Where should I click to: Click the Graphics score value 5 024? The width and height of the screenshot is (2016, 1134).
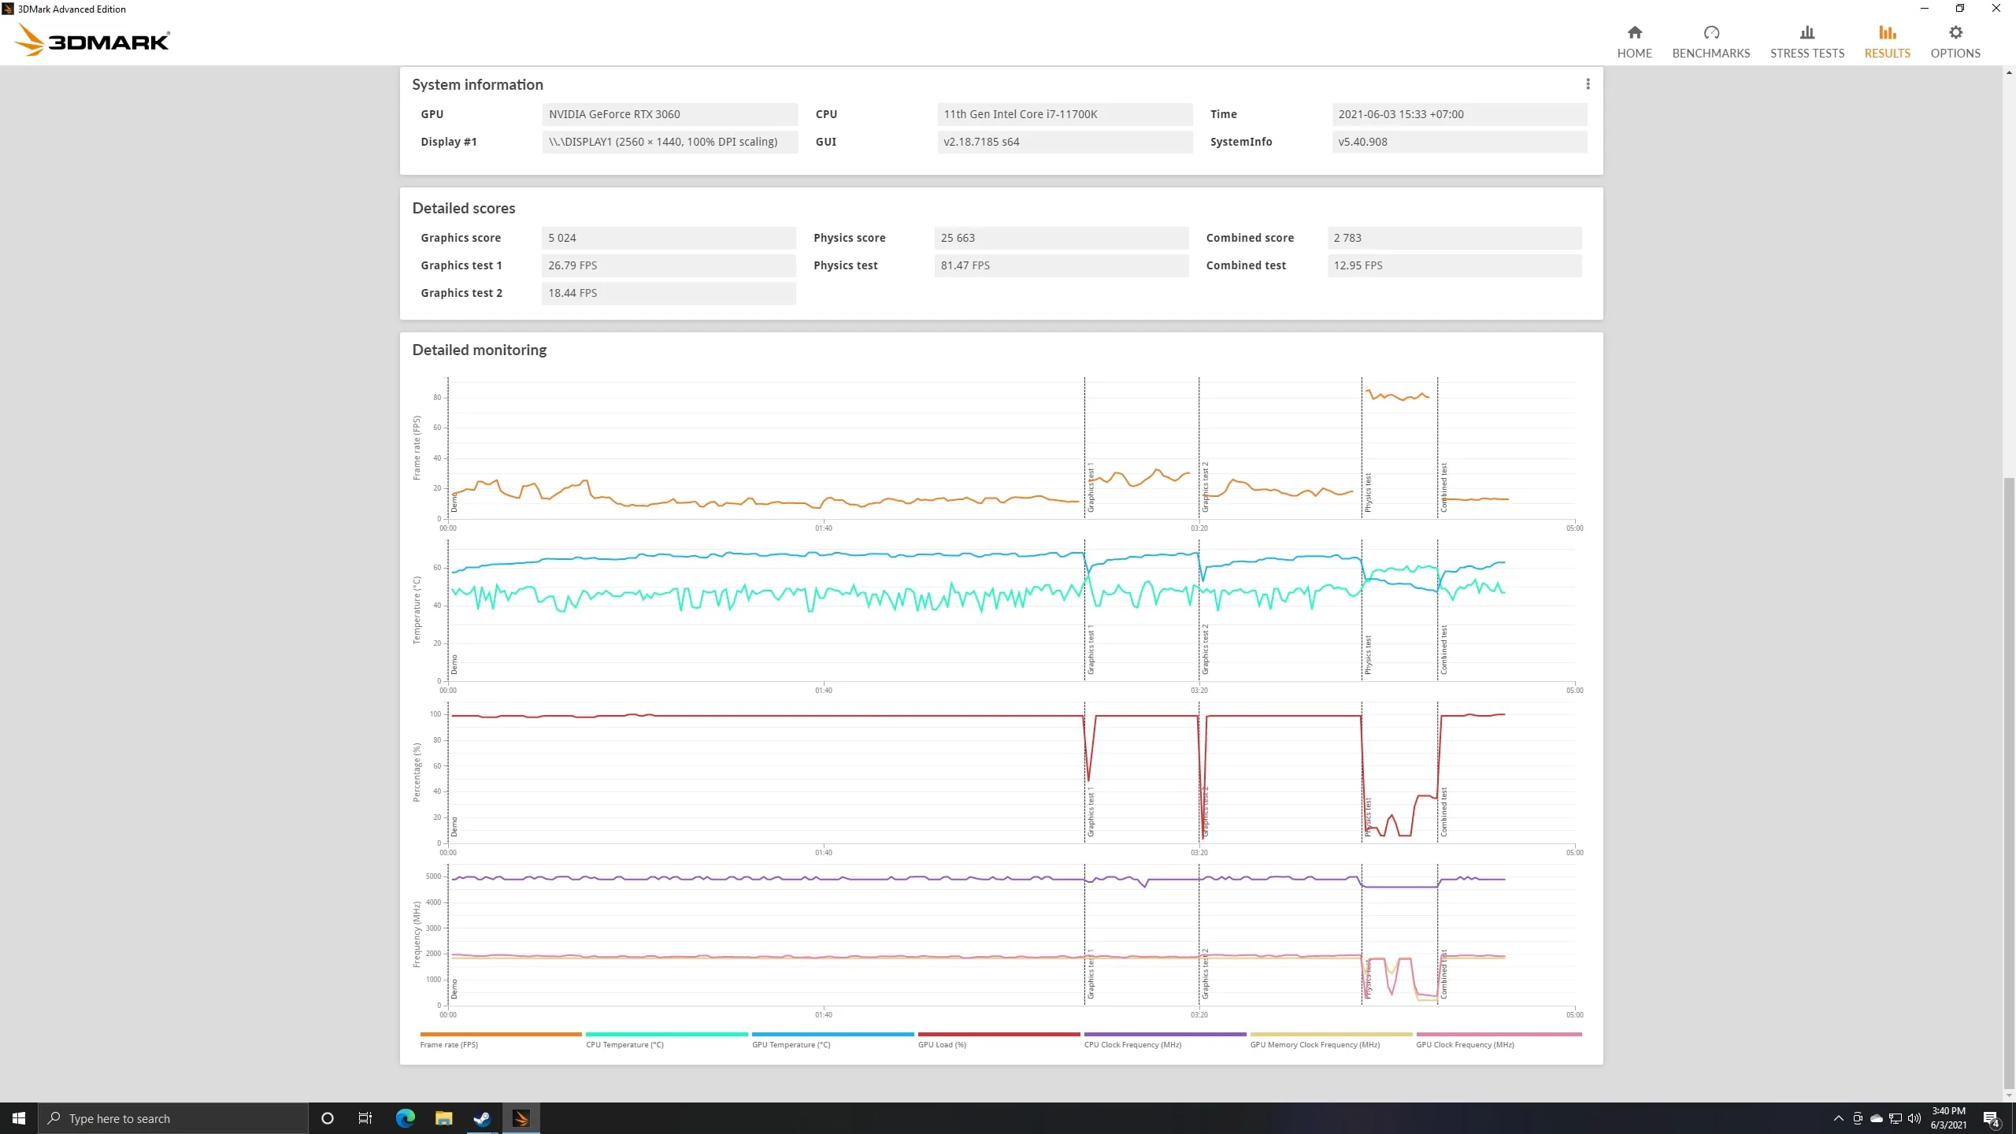[669, 238]
